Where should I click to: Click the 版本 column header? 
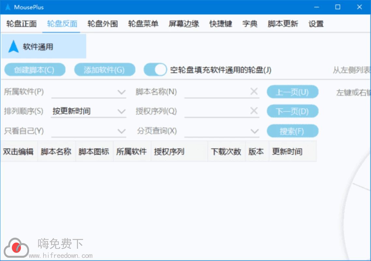(x=257, y=151)
